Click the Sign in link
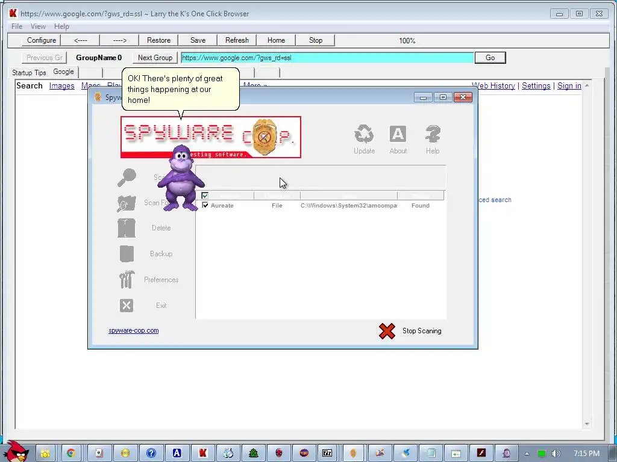This screenshot has width=617, height=462. 569,85
